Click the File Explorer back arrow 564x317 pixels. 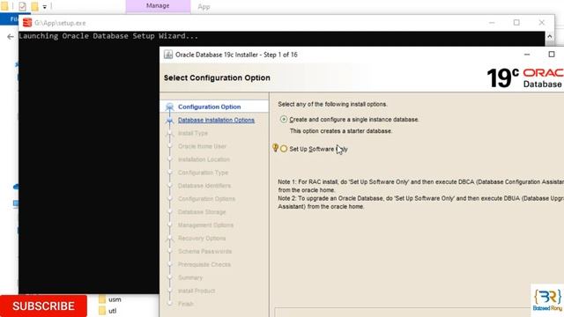(x=11, y=36)
